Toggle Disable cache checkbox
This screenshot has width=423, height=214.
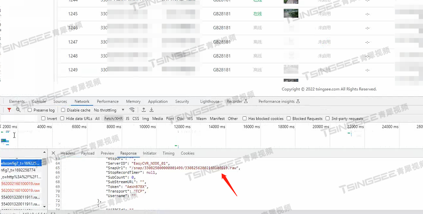[x=63, y=110]
